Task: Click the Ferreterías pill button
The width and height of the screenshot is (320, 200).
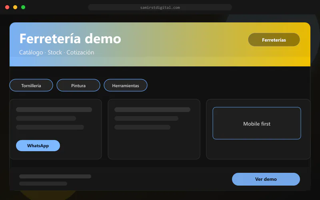Action: (274, 40)
